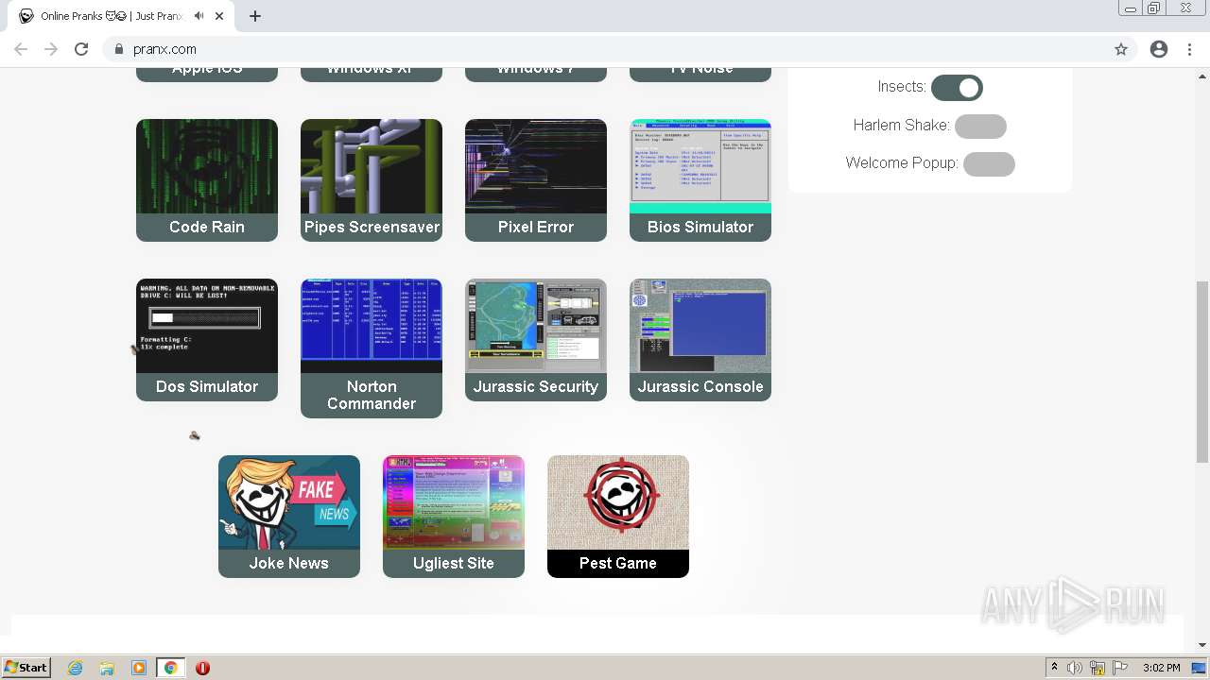Reload the page with the refresh icon
1210x680 pixels.
[x=81, y=49]
